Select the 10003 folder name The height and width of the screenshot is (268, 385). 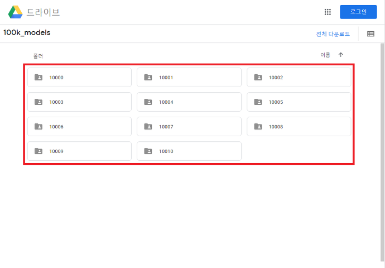(56, 102)
